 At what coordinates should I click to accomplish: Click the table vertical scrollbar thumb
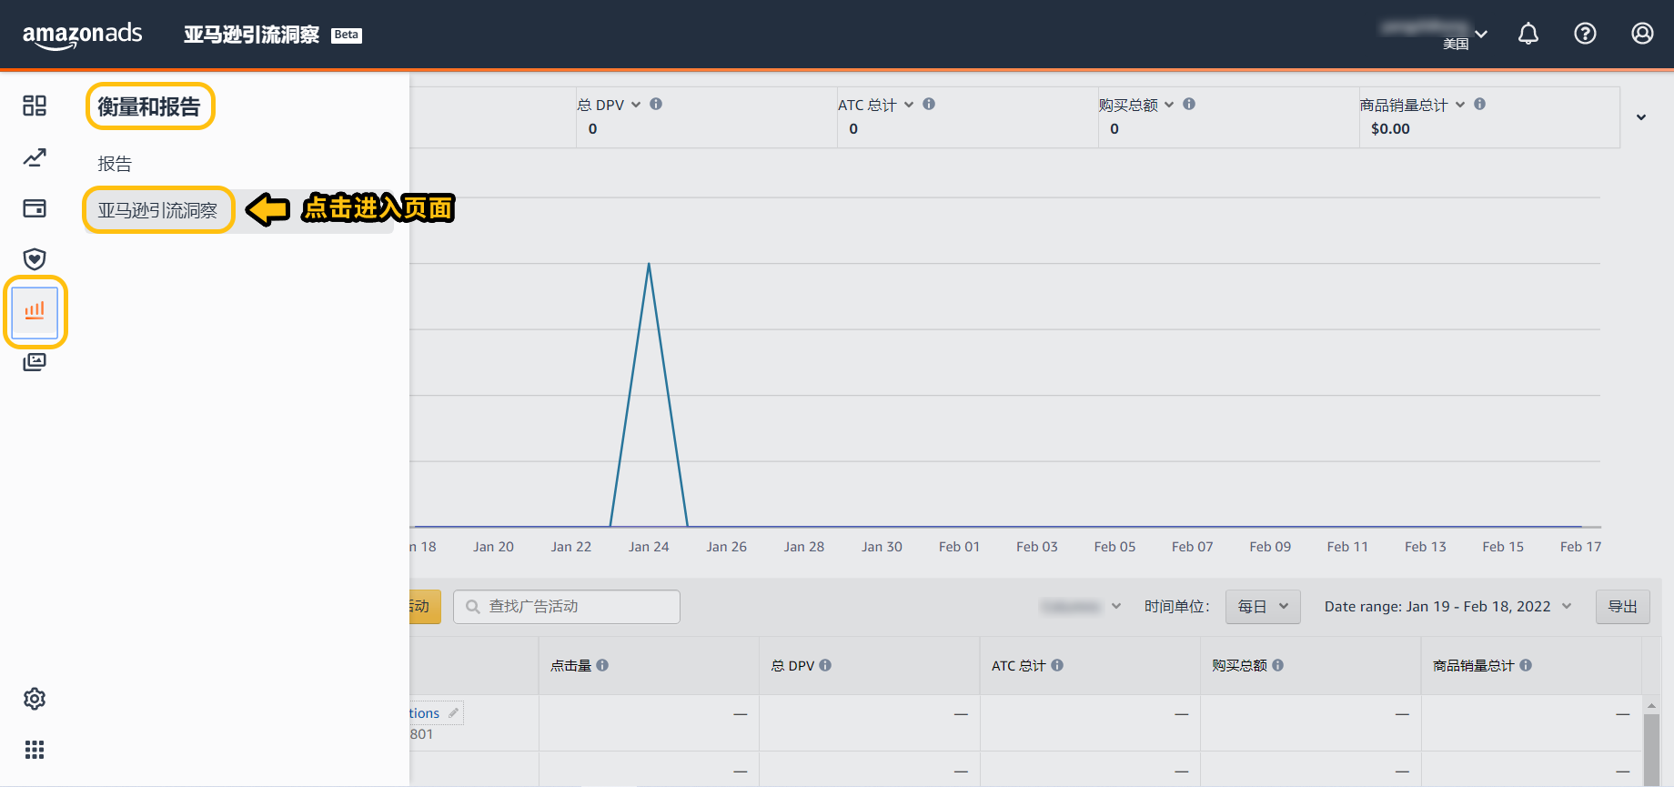pos(1652,750)
